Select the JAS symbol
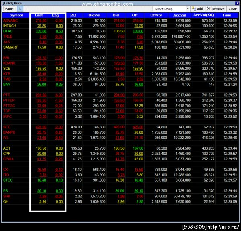The height and width of the screenshot is (231, 241). point(6,42)
